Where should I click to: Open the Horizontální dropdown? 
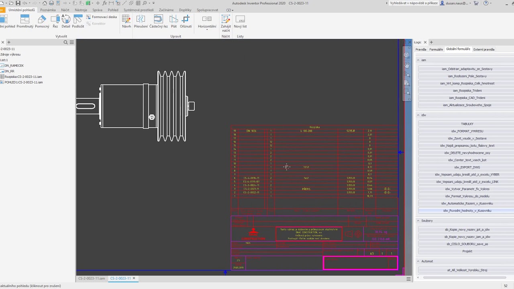click(x=207, y=23)
